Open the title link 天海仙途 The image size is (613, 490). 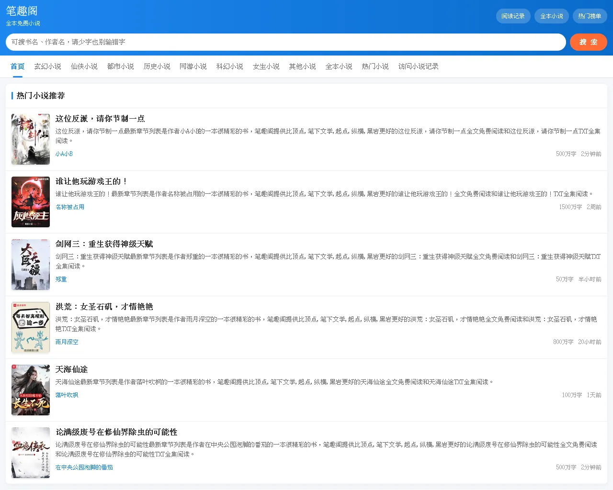pos(71,369)
